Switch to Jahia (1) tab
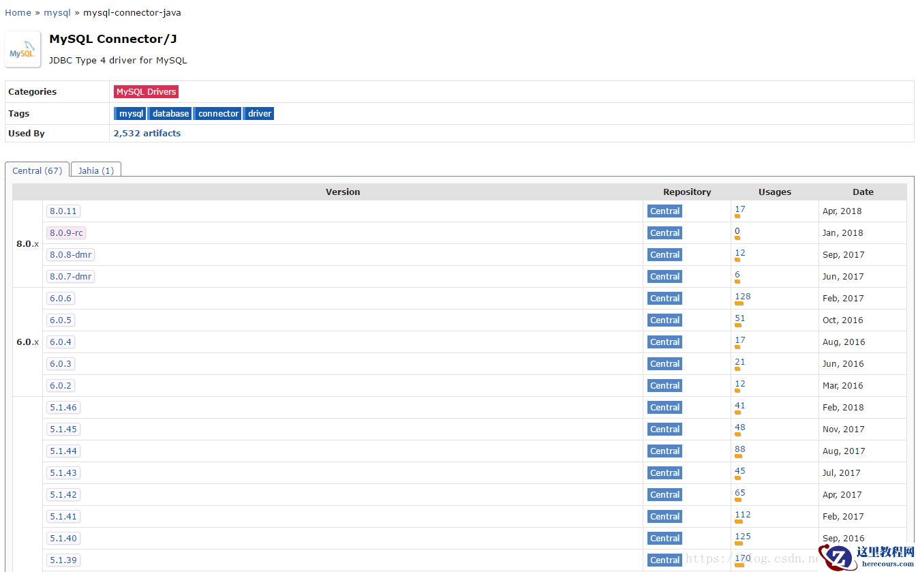918x572 pixels. click(96, 170)
